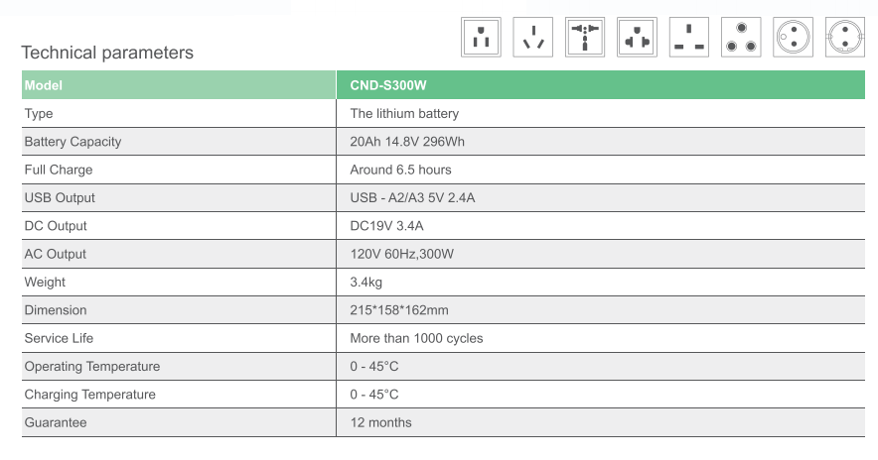Select the Around 6.5 hours value
Screen dimensions: 878x460
coord(400,170)
